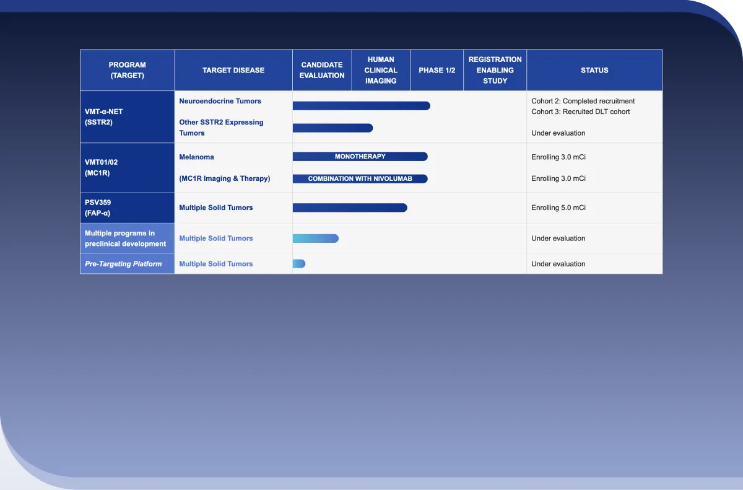Open the Pre-Targeting Platform program

(123, 263)
